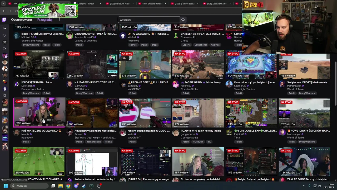Open Discord from taskbar

pyautogui.click(x=76, y=186)
